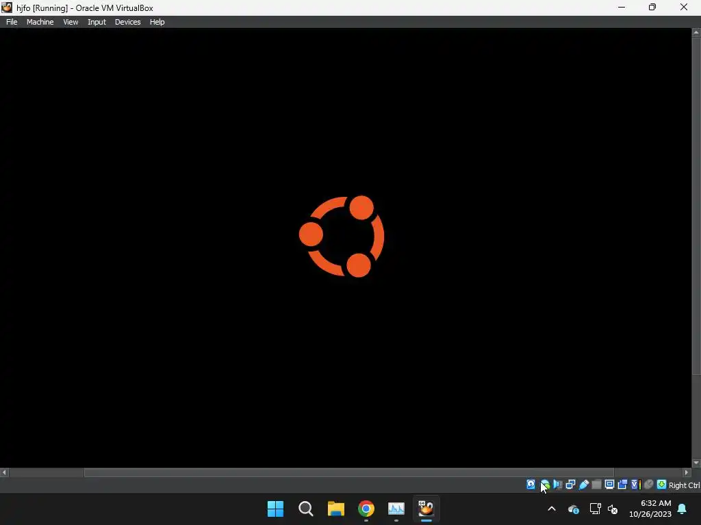Click the mouse integration status icon
701x525 pixels.
click(x=648, y=485)
